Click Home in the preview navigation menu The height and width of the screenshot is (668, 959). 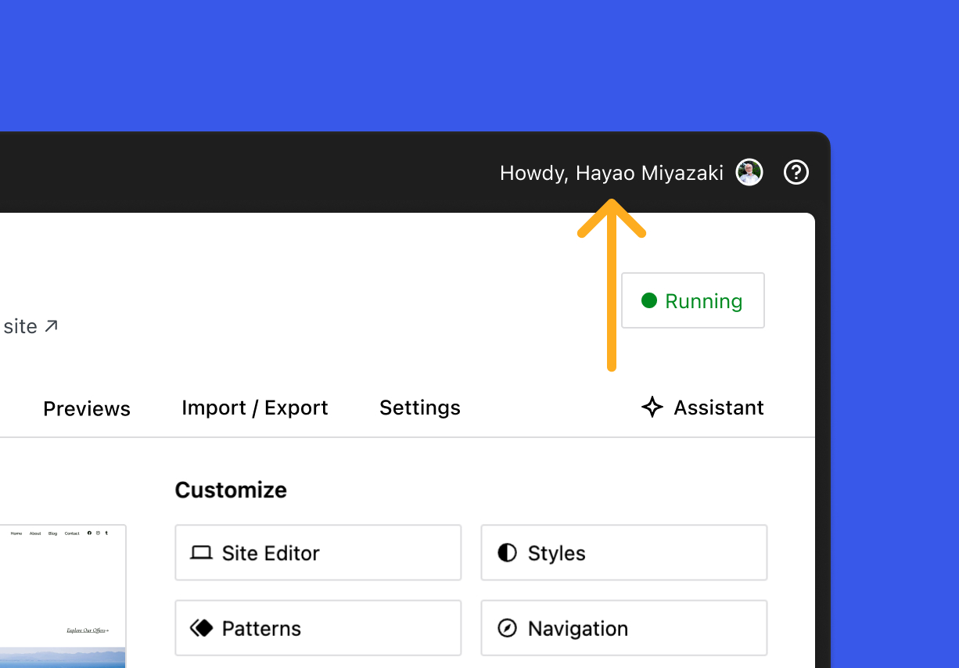pyautogui.click(x=16, y=533)
